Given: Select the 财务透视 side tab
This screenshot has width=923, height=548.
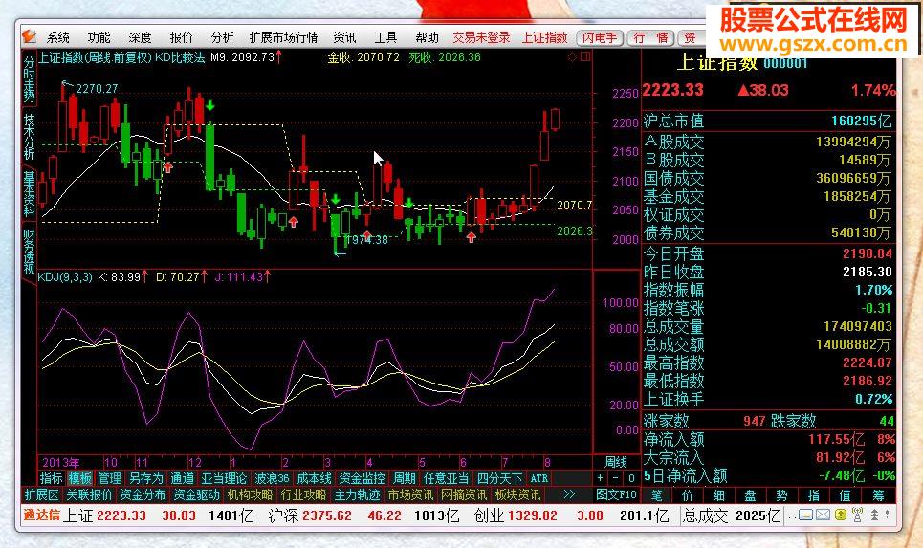Looking at the screenshot, I should pyautogui.click(x=29, y=252).
